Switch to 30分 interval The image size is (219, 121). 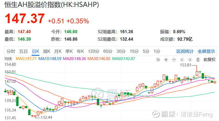(x=121, y=51)
